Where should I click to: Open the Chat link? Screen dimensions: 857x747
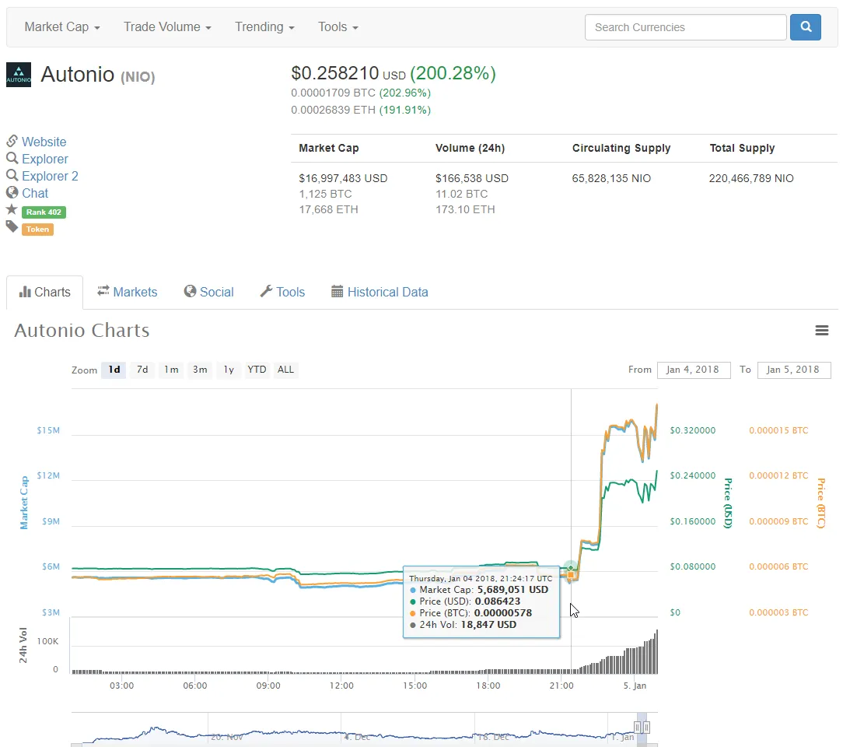tap(35, 193)
